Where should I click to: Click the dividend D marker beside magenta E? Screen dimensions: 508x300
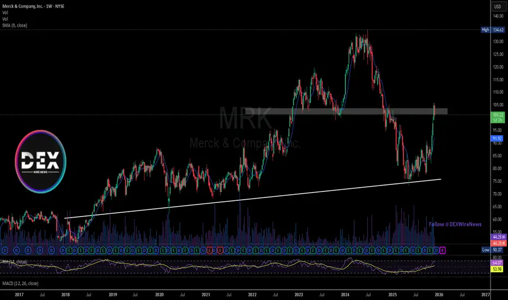tap(437, 250)
